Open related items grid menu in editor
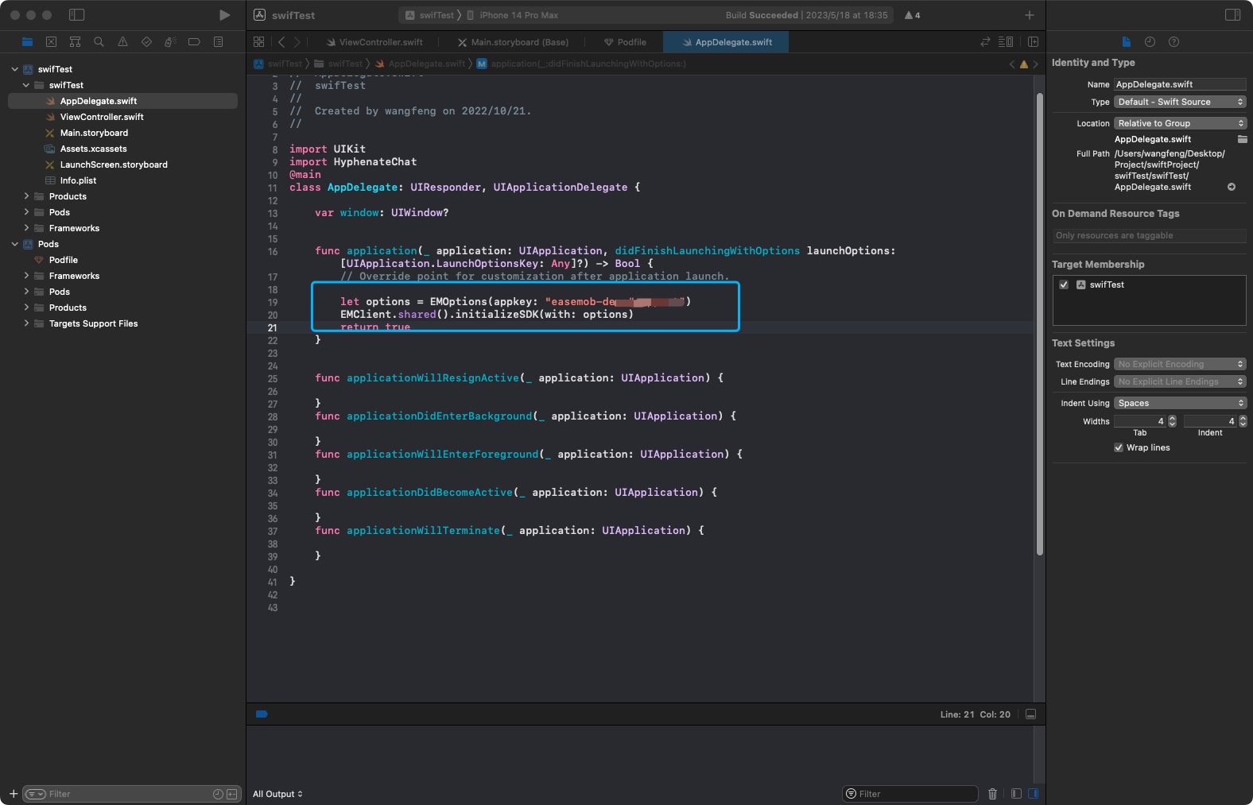Screen dimensions: 1253x805 tap(258, 42)
